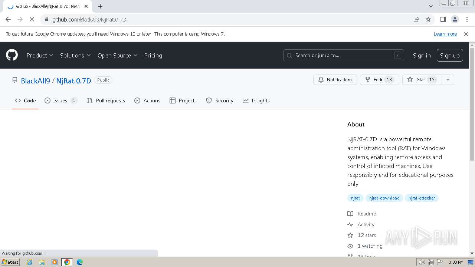Open the Chrome three-dot menu
This screenshot has width=475, height=267.
tap(467, 19)
